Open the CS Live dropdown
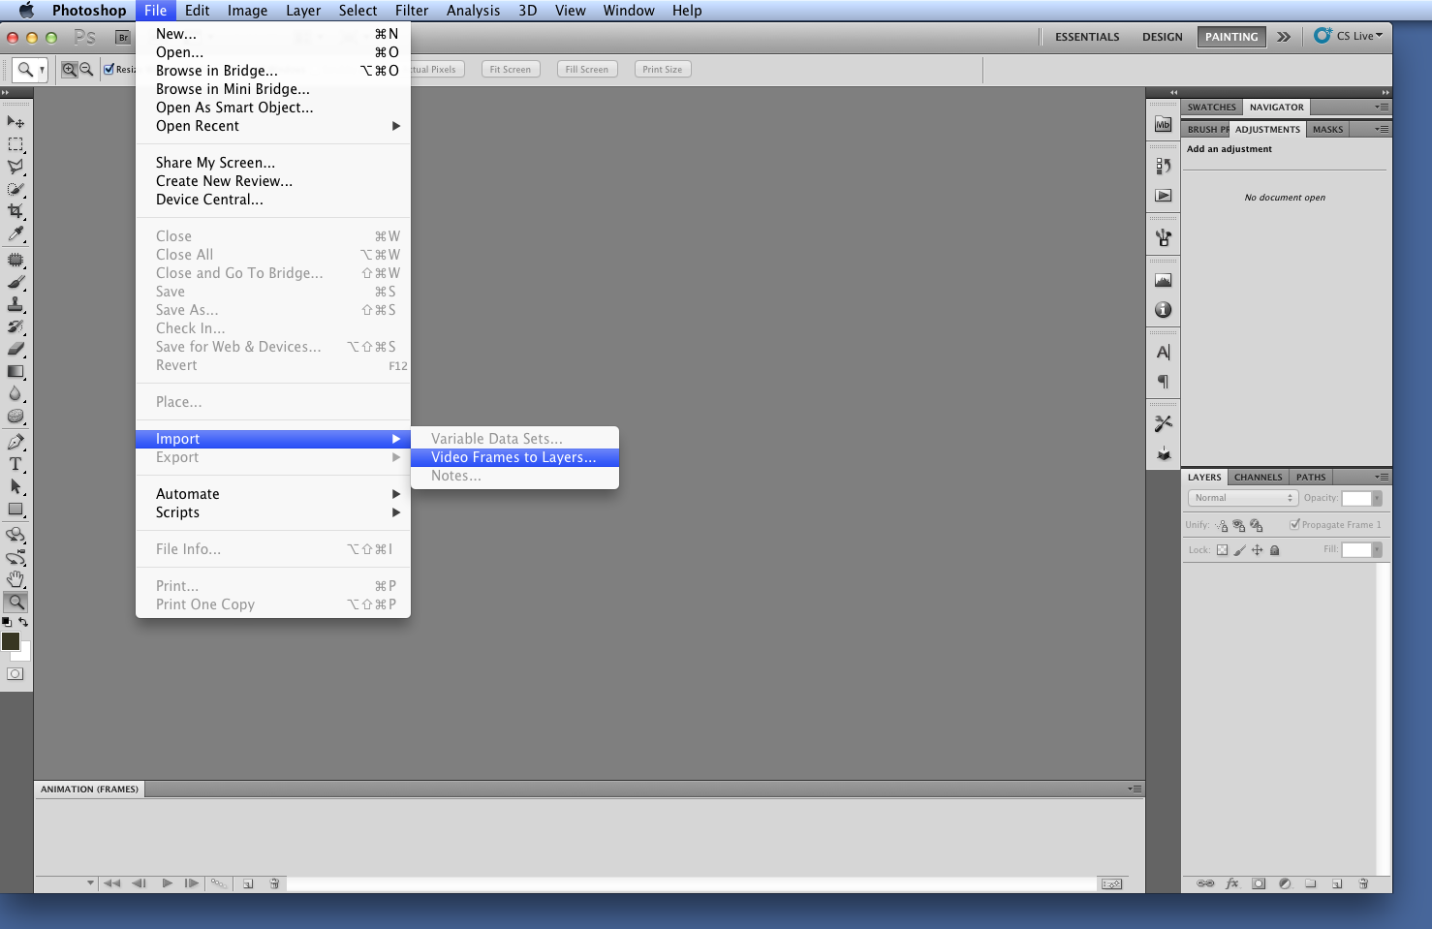Viewport: 1432px width, 929px height. click(x=1349, y=36)
